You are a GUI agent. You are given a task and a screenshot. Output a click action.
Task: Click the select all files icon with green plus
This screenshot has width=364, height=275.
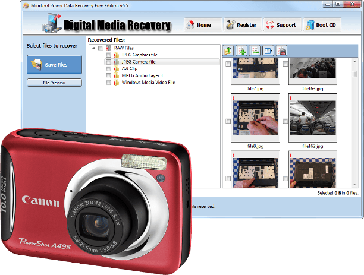point(241,50)
